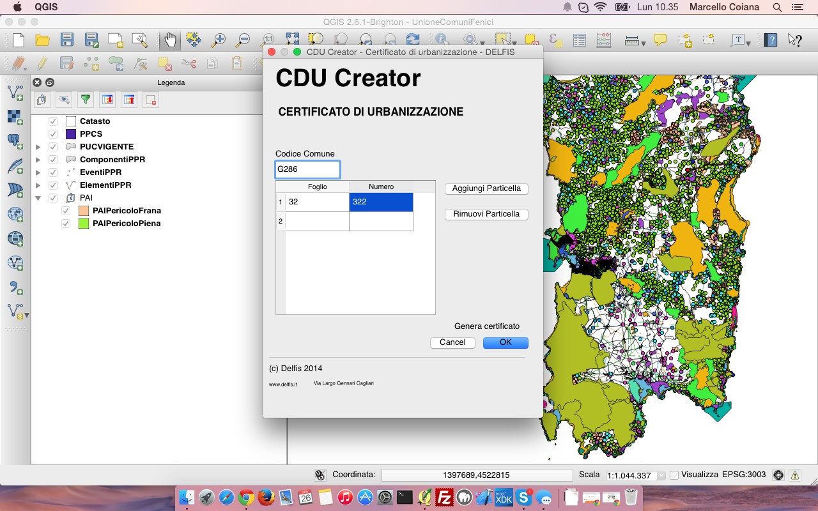This screenshot has height=511, width=818.
Task: Open a project with the yellow folder icon
Action: tap(42, 40)
